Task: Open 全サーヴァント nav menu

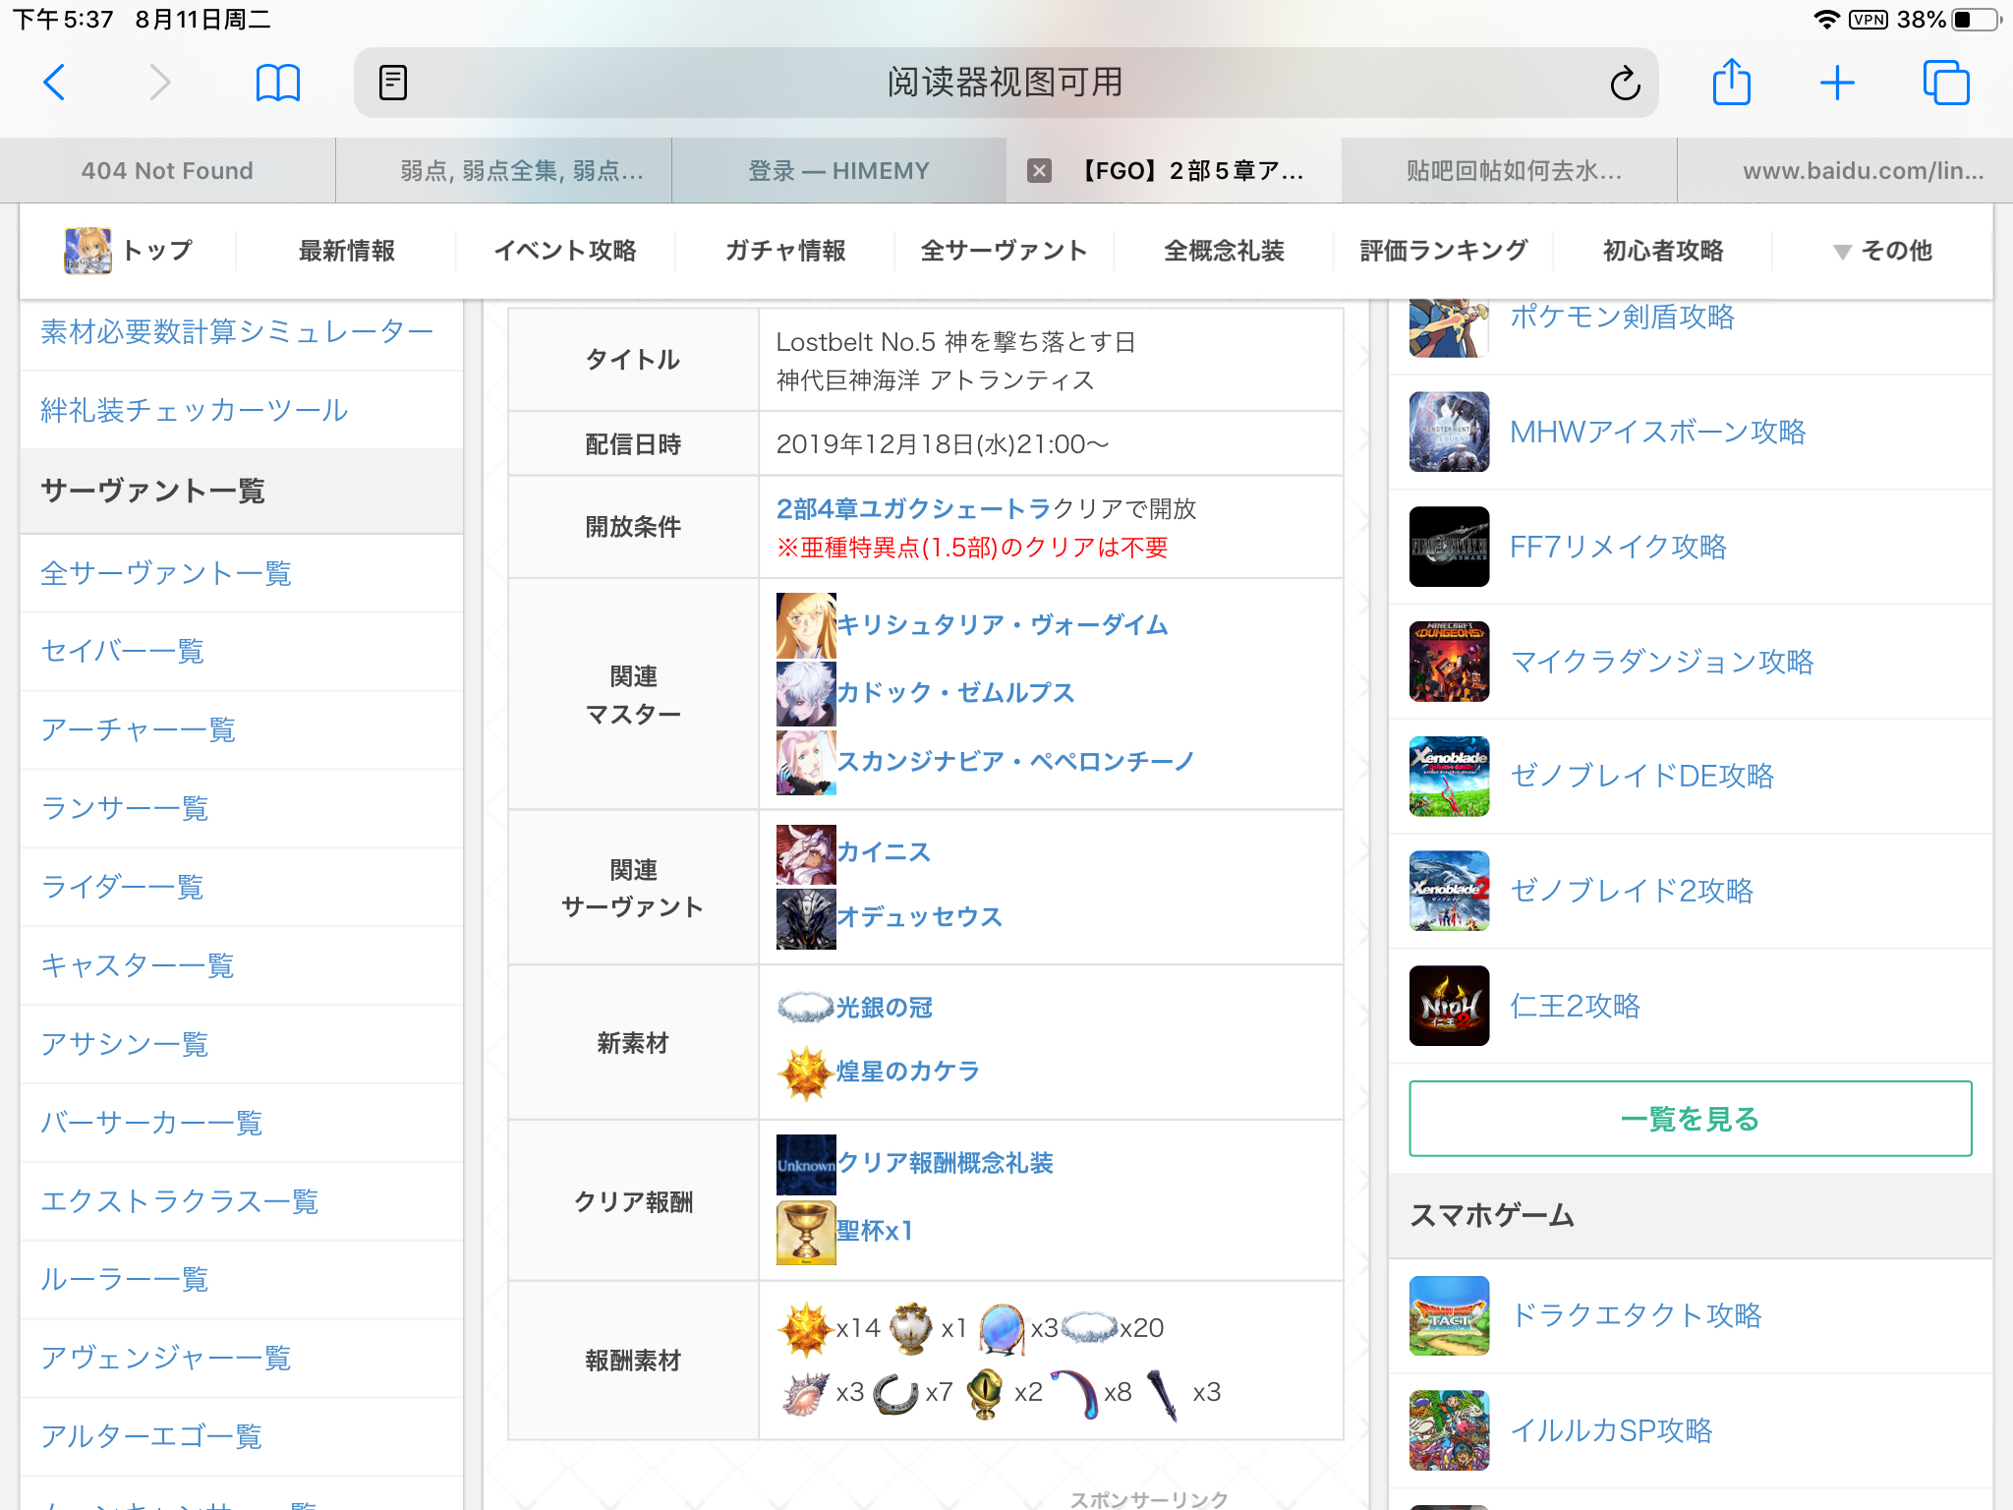Action: point(1005,252)
